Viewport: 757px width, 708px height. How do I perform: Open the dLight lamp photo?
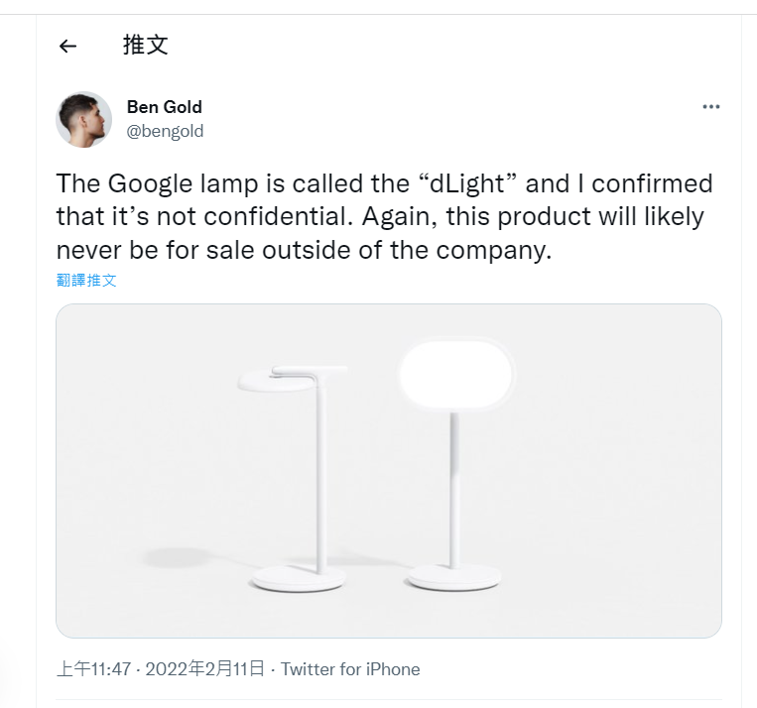(x=388, y=470)
